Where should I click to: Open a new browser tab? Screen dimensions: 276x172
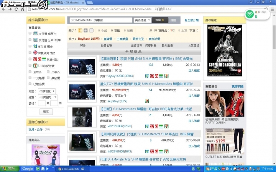90,3
